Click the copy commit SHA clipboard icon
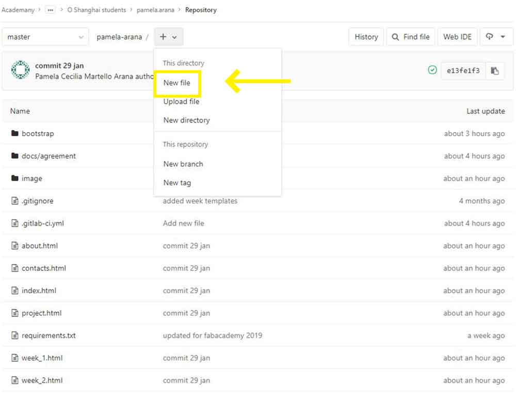The height and width of the screenshot is (404, 516). [x=494, y=71]
